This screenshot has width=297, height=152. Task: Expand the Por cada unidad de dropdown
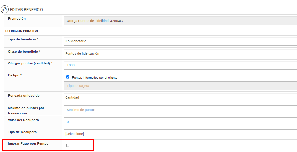[180, 97]
